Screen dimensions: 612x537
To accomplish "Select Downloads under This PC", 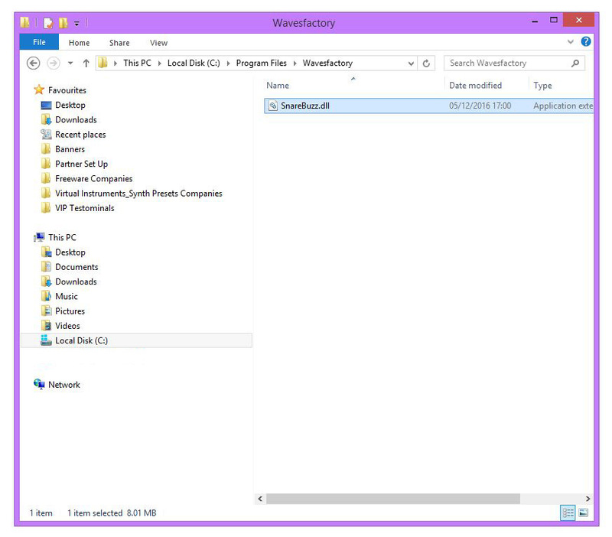I will tap(76, 282).
